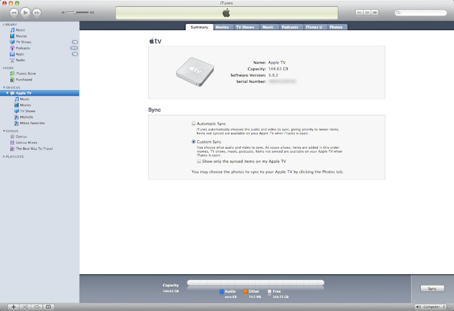This screenshot has width=454, height=311.
Task: Click the add playlist plus button
Action: [x=13, y=306]
